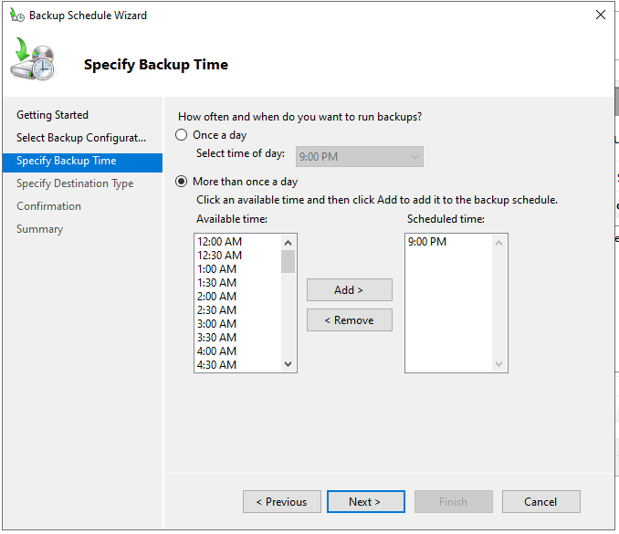Image resolution: width=619 pixels, height=534 pixels.
Task: Select the Once a day option
Action: click(x=182, y=135)
